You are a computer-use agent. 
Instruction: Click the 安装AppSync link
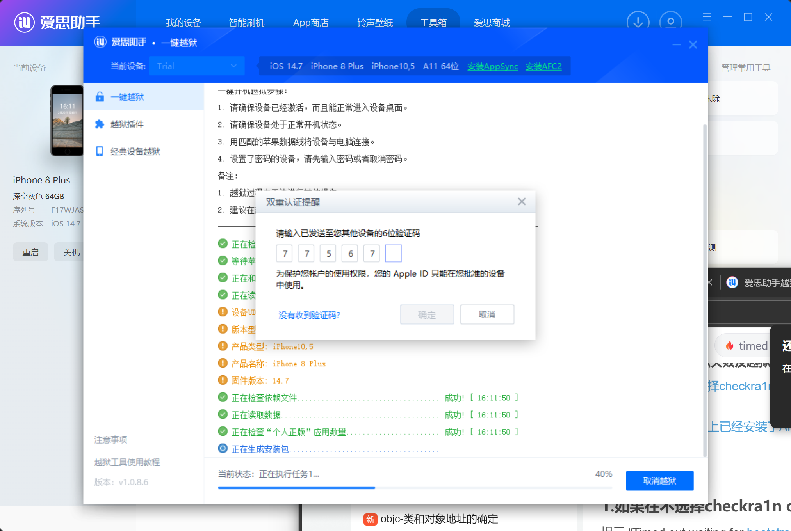492,66
